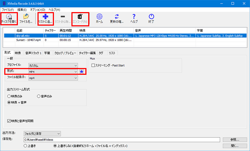Click the blue star favorite icon
Image resolution: width=250 pixels, height=151 pixels.
(x=82, y=72)
